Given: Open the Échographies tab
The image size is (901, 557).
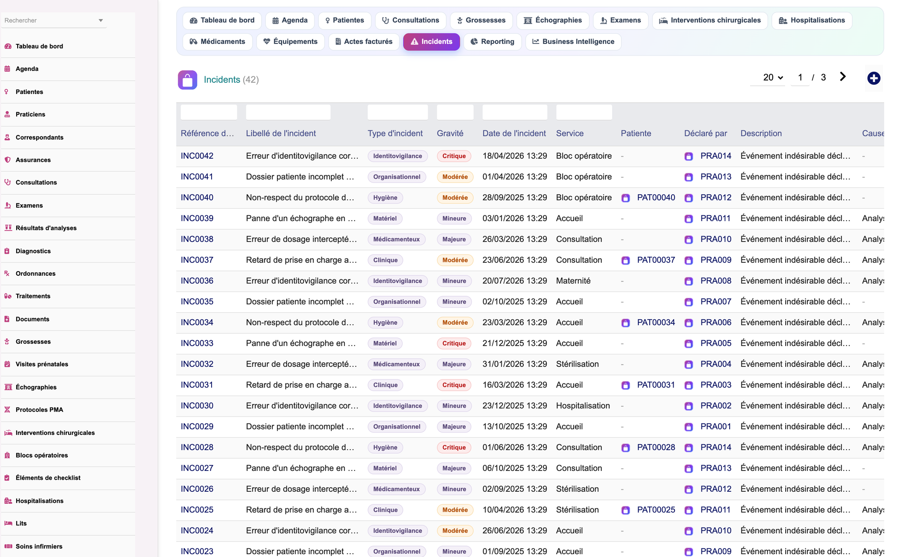Looking at the screenshot, I should [553, 20].
